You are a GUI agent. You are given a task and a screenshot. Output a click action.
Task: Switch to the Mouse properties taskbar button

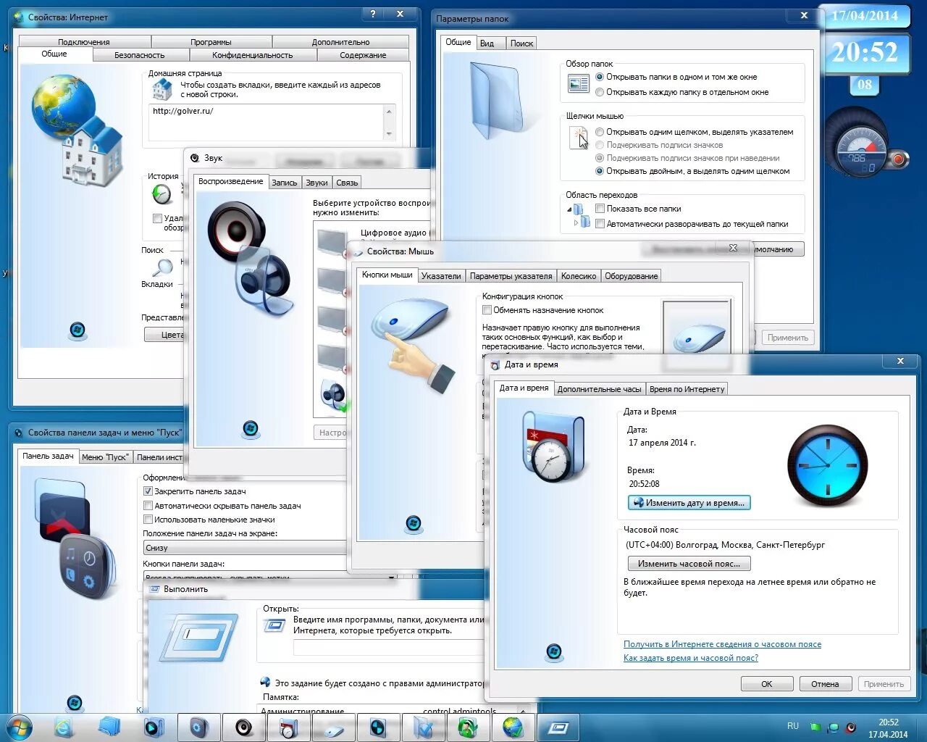coord(333,727)
